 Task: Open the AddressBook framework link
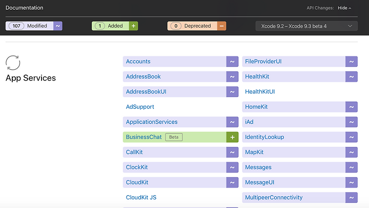pos(143,77)
